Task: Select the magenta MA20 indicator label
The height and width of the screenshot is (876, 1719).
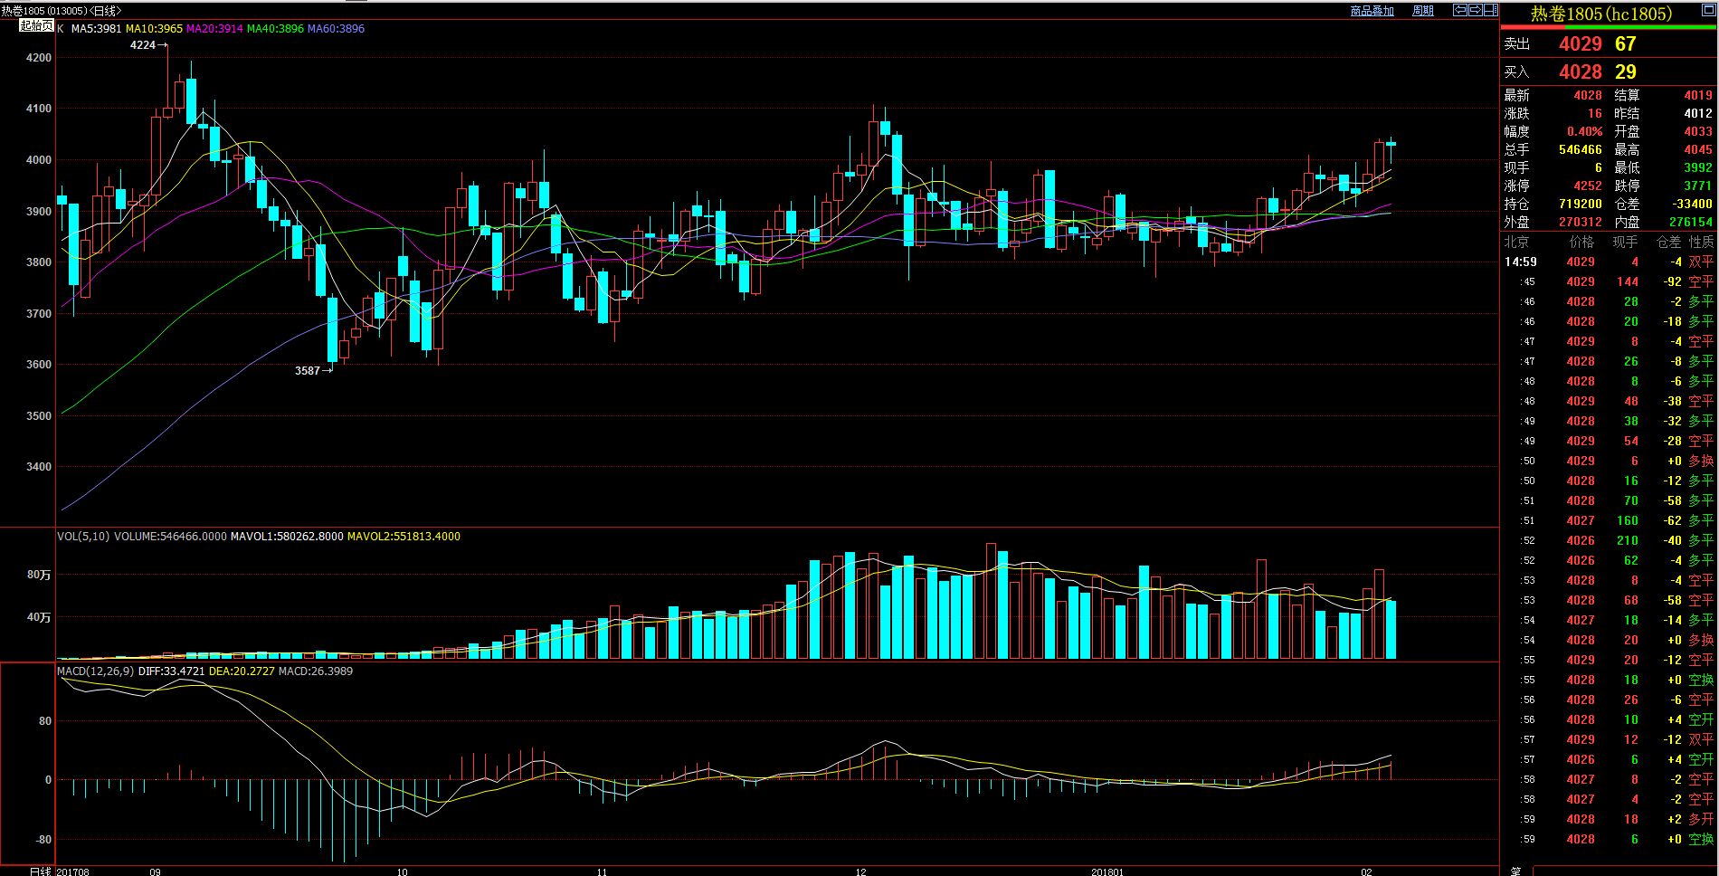Action: (x=214, y=29)
